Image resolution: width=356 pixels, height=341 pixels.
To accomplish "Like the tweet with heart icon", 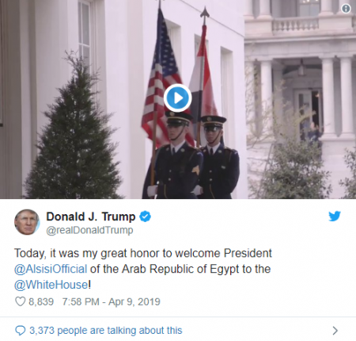I will pos(21,301).
